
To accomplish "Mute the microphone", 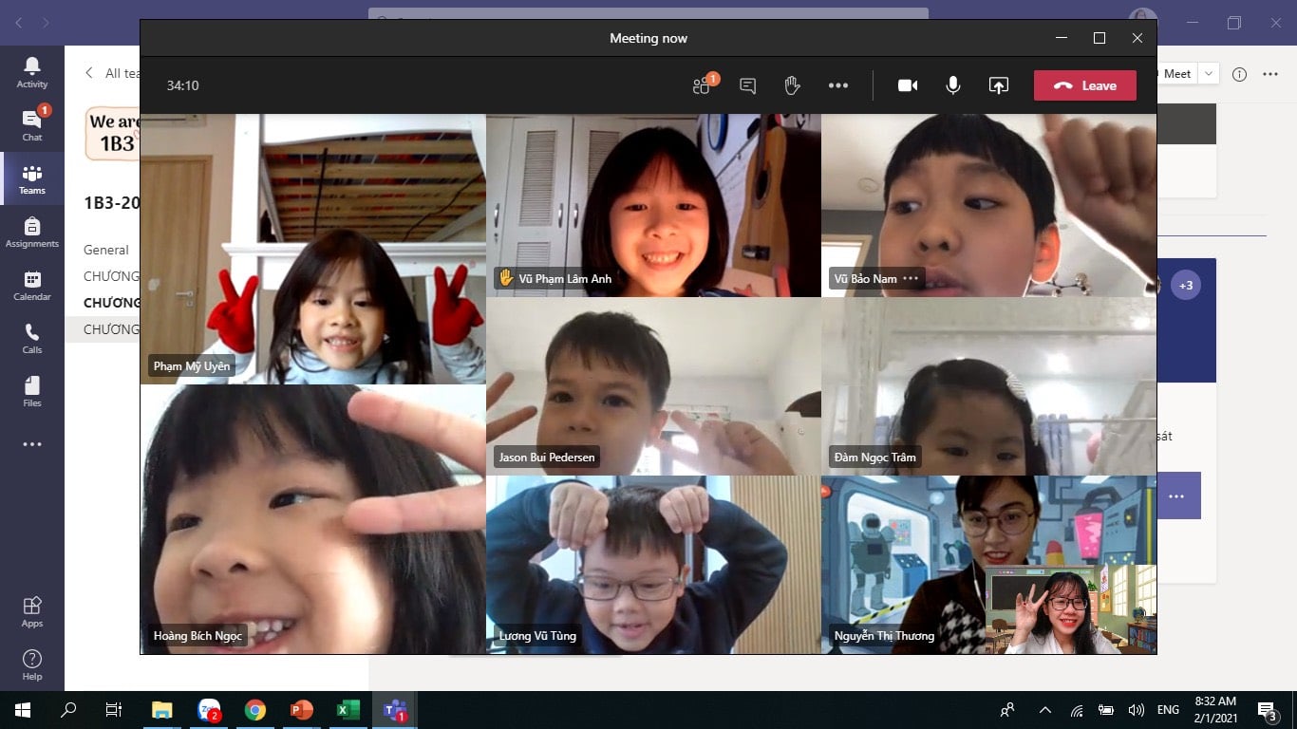I will click(x=952, y=85).
